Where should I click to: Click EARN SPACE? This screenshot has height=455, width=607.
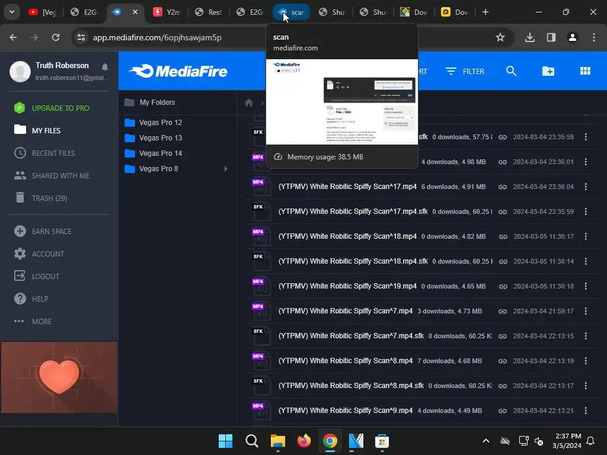click(x=43, y=232)
